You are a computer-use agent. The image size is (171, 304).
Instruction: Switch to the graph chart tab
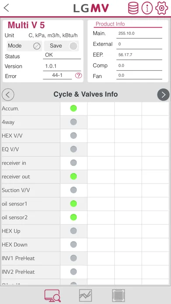tap(85, 295)
